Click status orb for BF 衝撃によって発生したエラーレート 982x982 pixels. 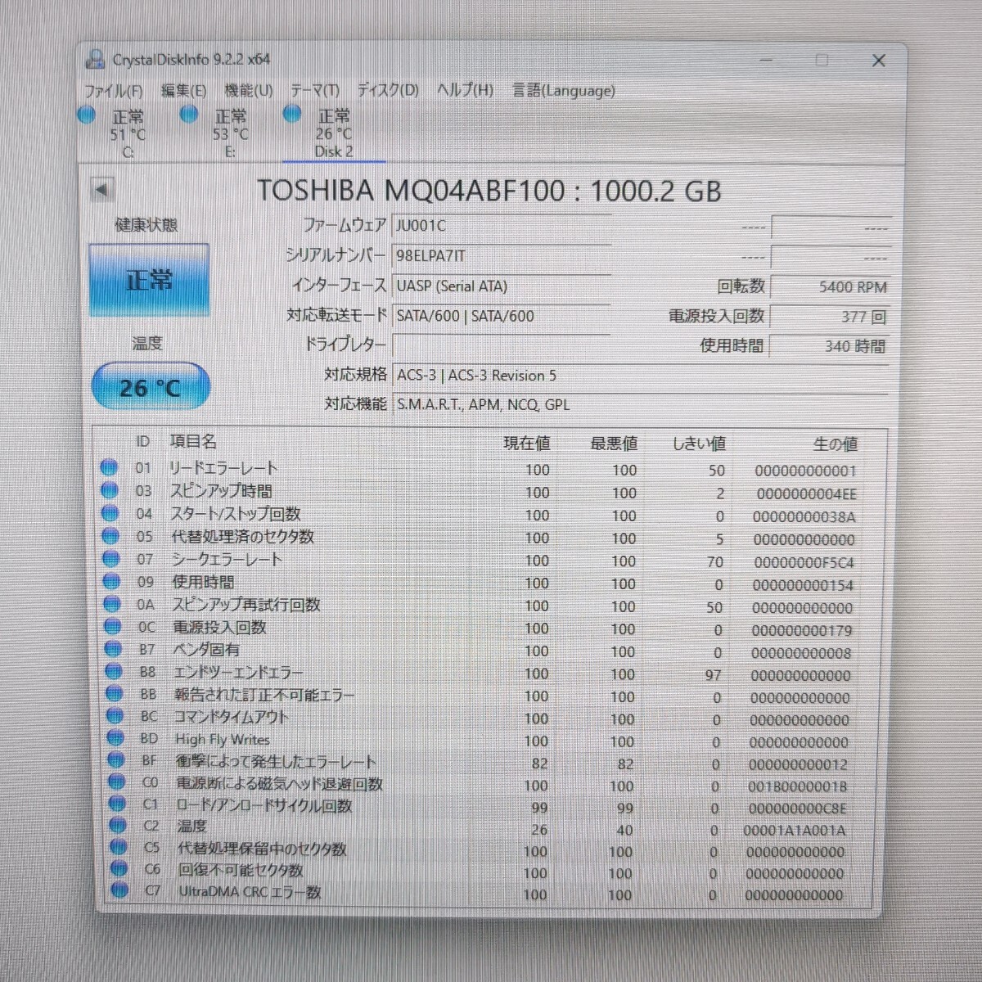tap(116, 761)
